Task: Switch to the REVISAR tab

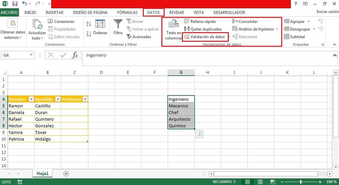Action: click(x=176, y=13)
